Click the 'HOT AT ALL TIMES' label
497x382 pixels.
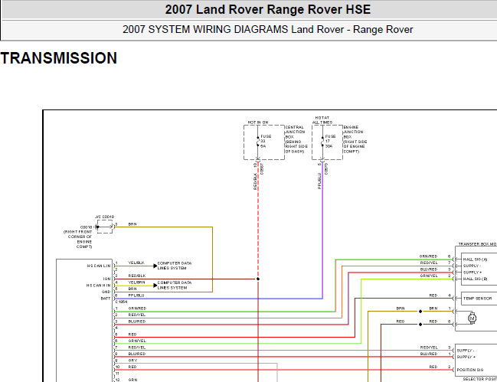pos(322,120)
